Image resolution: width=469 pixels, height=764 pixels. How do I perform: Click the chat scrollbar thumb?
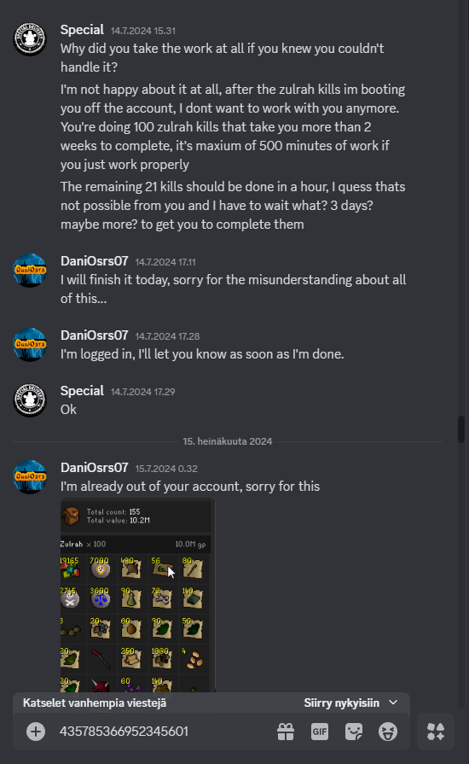461,429
